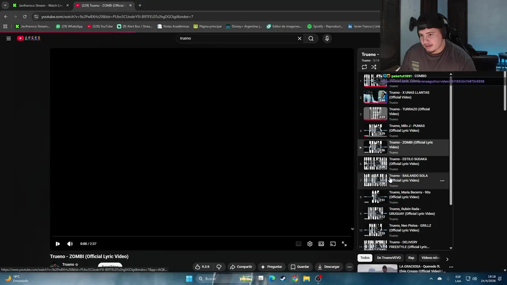Open the YouTube hamburger guide menu
The width and height of the screenshot is (507, 285).
pyautogui.click(x=8, y=38)
